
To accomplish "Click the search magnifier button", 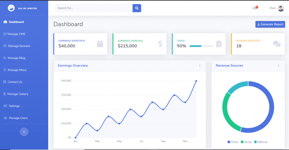I will [137, 8].
